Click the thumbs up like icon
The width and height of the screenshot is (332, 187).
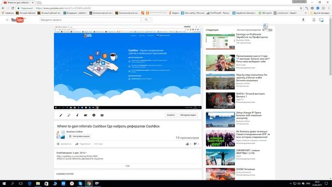click(x=187, y=144)
